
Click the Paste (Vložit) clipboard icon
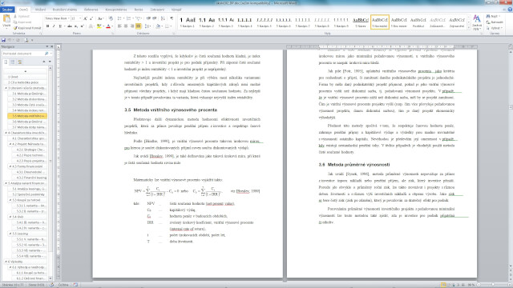tap(6, 19)
